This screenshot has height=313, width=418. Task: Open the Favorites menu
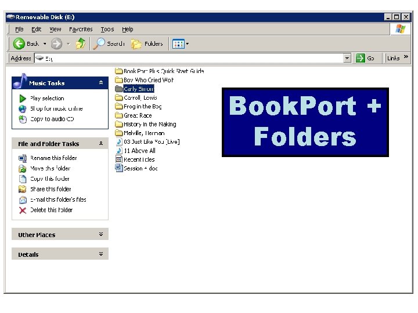pyautogui.click(x=81, y=30)
